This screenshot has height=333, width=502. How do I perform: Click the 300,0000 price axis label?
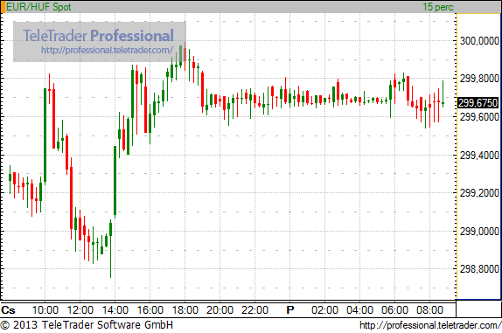coord(479,40)
